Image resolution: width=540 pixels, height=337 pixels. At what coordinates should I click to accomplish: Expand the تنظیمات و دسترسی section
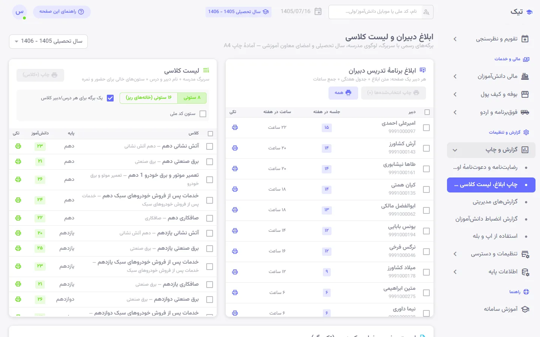pos(491,254)
